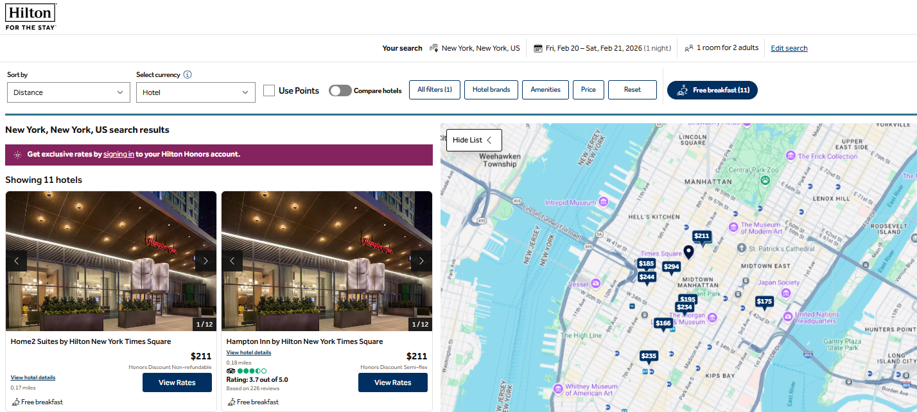Show next photo for Home2 Suites
Viewport: 917px width, 412px height.
[205, 261]
